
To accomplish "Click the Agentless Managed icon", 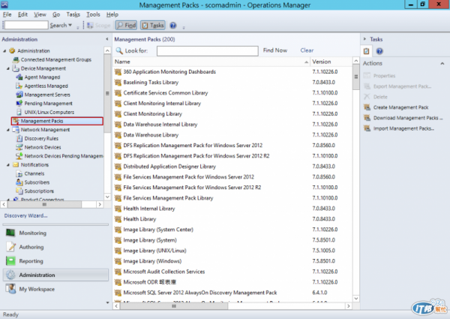I will click(x=19, y=86).
